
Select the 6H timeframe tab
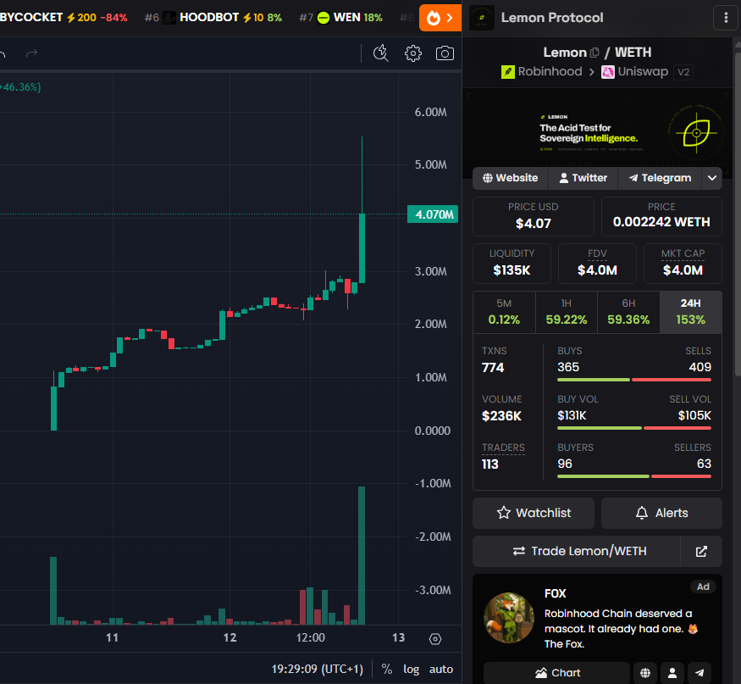click(628, 312)
